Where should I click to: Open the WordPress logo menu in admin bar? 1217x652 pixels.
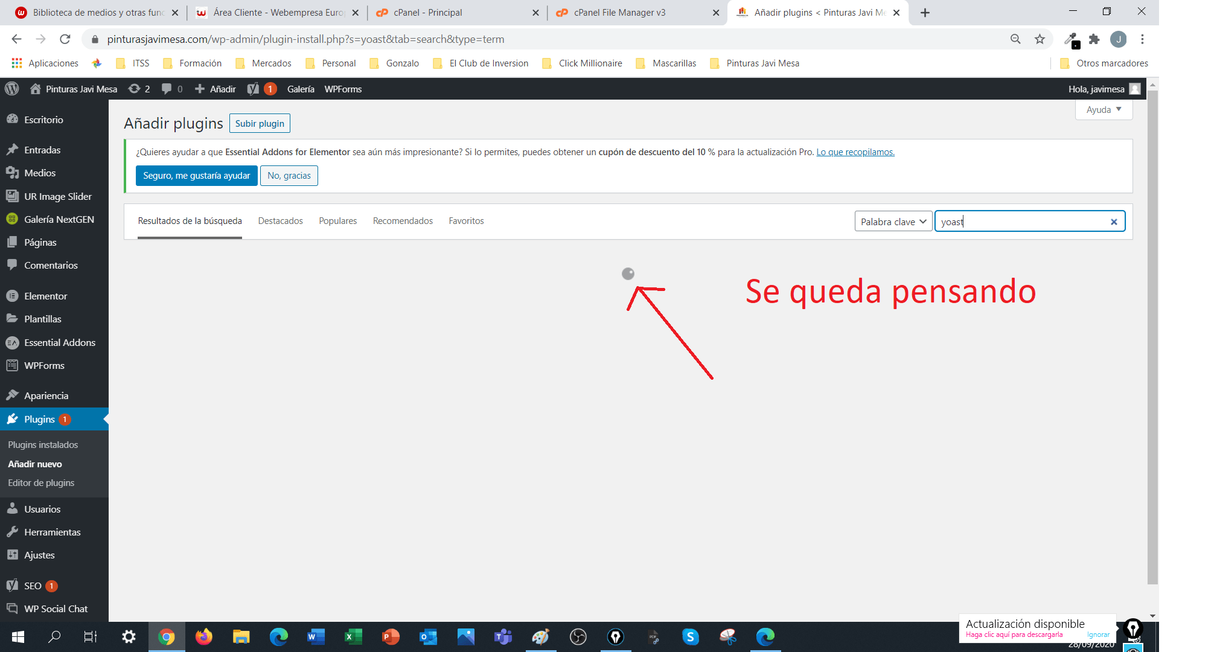point(11,89)
